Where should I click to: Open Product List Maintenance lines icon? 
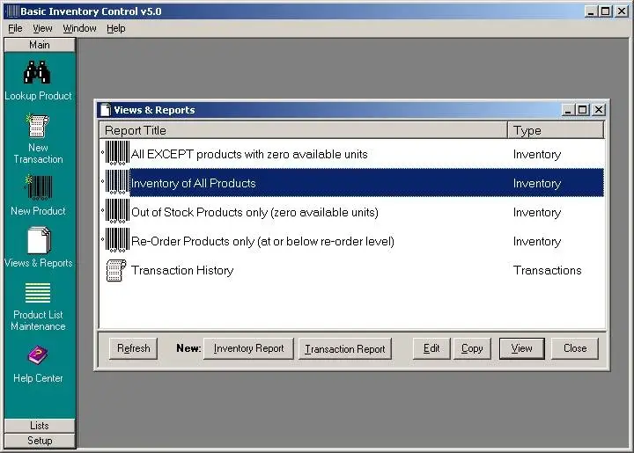pyautogui.click(x=38, y=293)
